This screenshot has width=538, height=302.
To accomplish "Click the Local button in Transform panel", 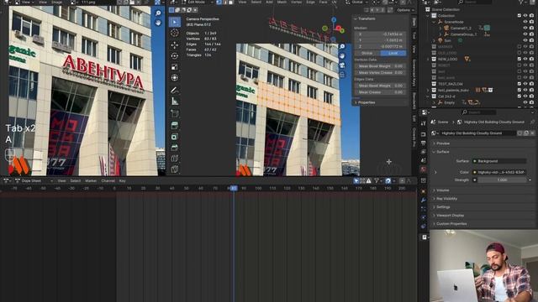I will click(x=393, y=53).
